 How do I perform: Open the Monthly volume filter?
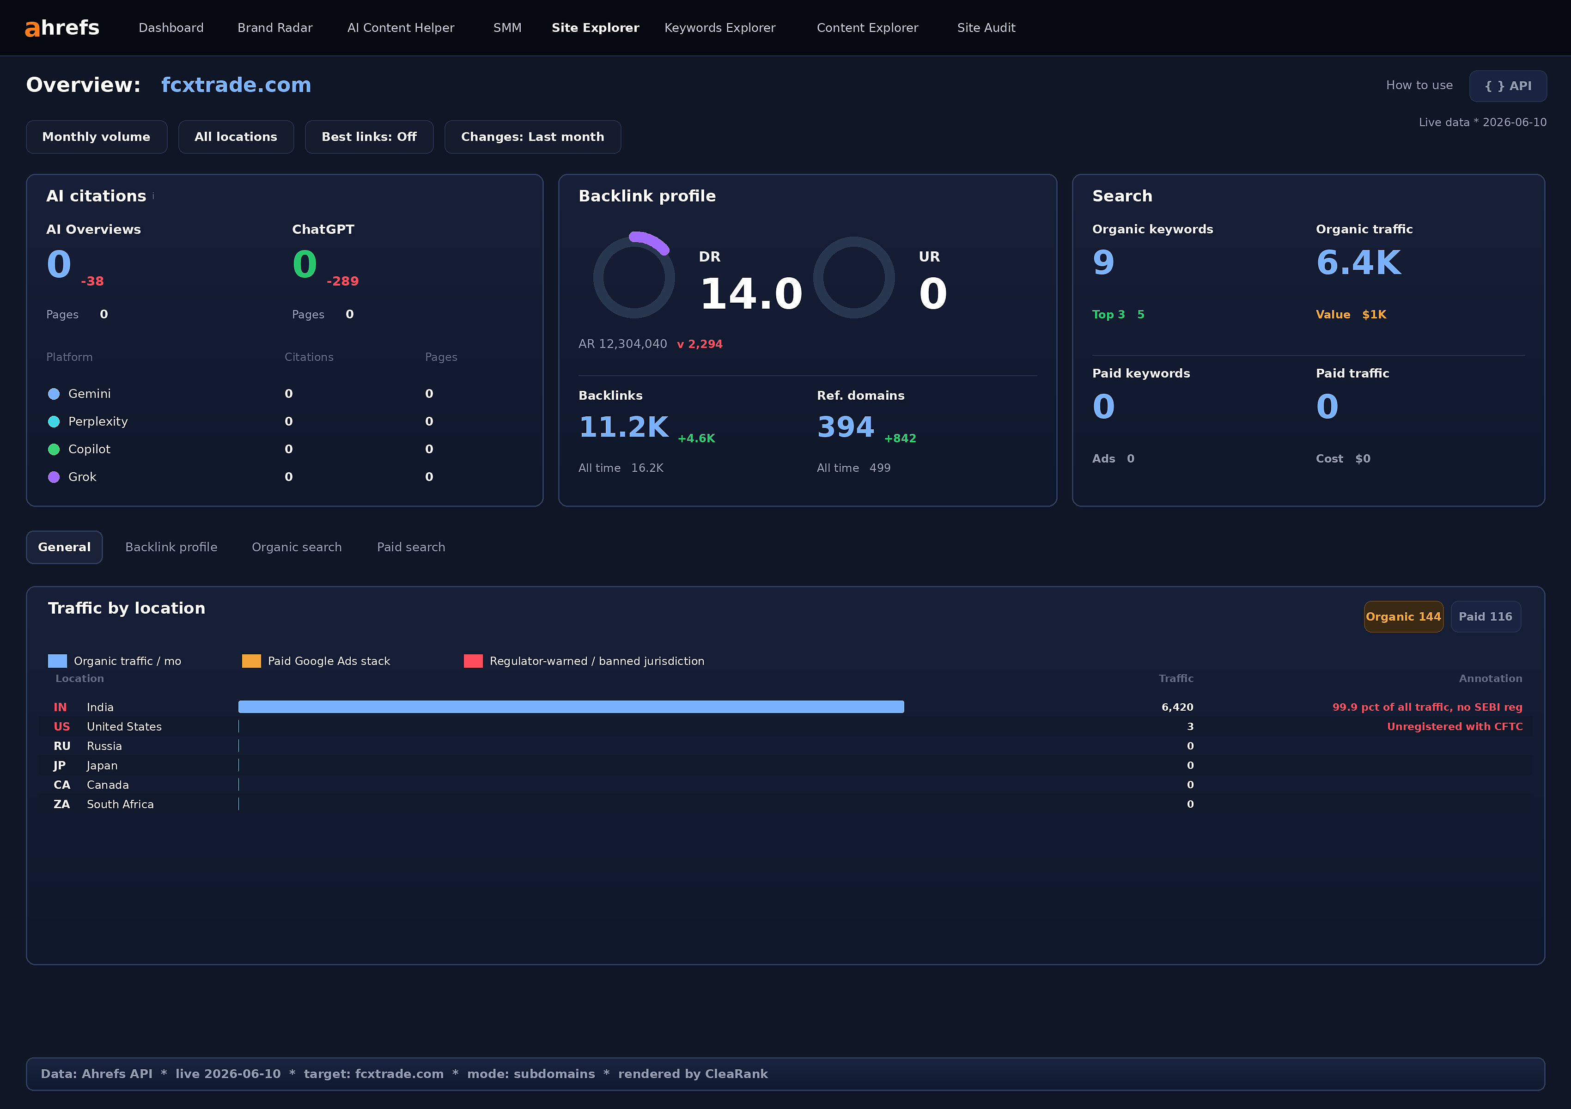97,137
